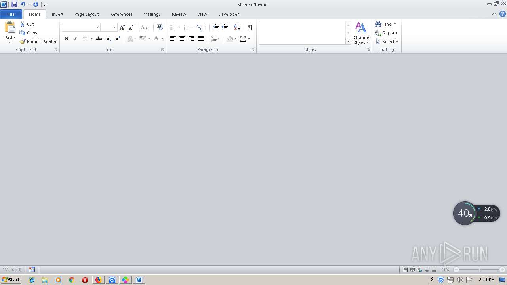Image resolution: width=507 pixels, height=285 pixels.
Task: Click Align Text Right icon
Action: tap(192, 39)
